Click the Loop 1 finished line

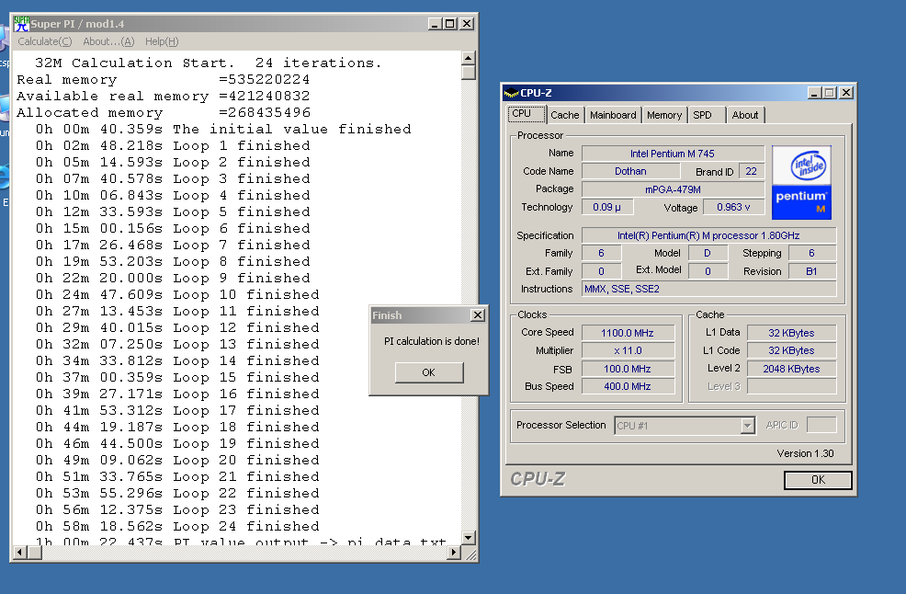[x=173, y=146]
